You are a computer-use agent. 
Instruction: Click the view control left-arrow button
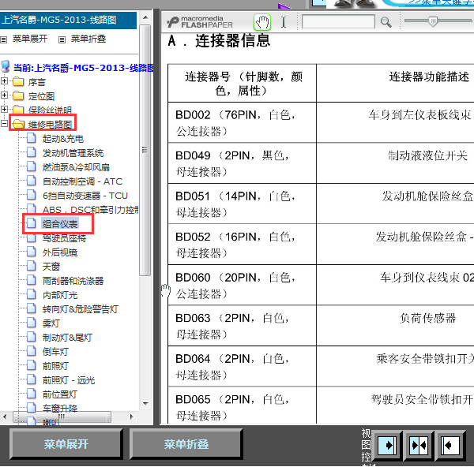coord(450,446)
